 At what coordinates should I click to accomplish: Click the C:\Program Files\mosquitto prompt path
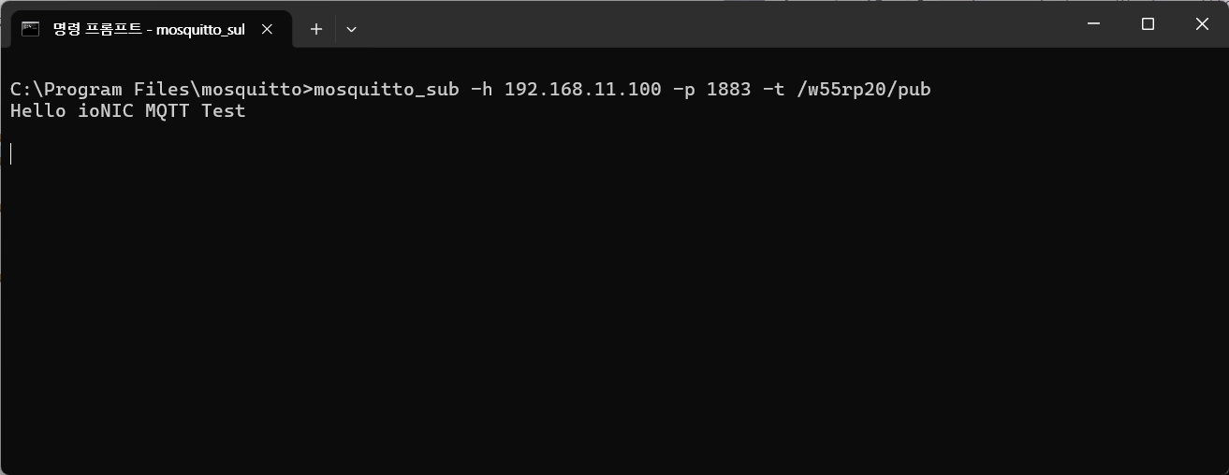156,90
